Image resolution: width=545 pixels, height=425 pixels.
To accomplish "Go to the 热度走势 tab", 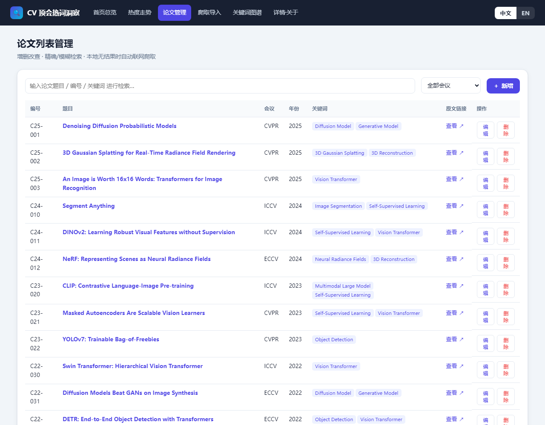I will 140,13.
